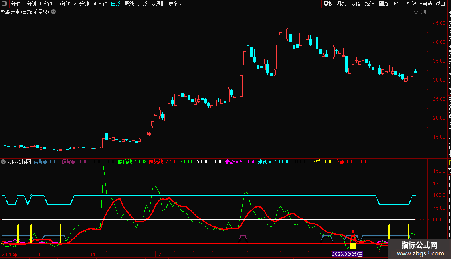Click the 叠加 overlay button
Screen dimensions: 451x259
pyautogui.click(x=342, y=4)
